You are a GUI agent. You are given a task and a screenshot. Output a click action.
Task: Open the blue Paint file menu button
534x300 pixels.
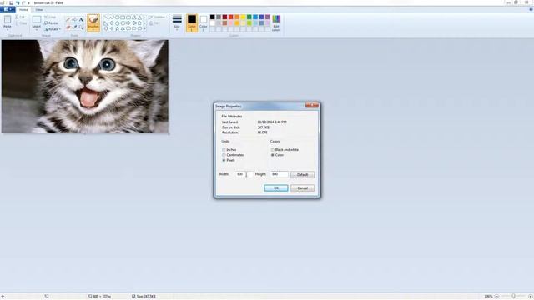click(x=8, y=9)
